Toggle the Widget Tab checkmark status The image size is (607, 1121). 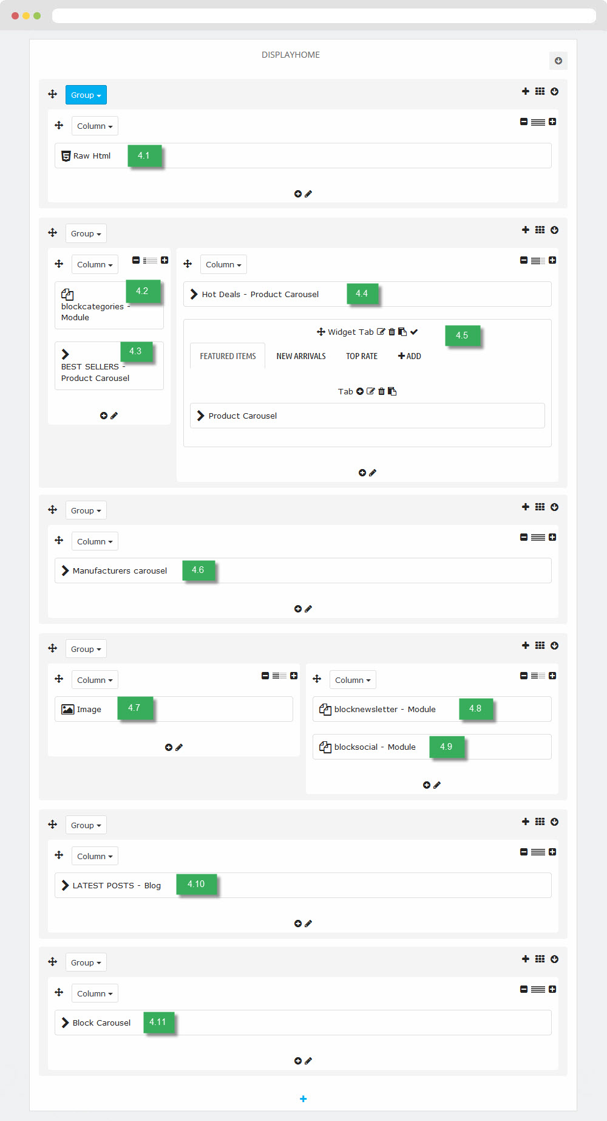click(414, 332)
